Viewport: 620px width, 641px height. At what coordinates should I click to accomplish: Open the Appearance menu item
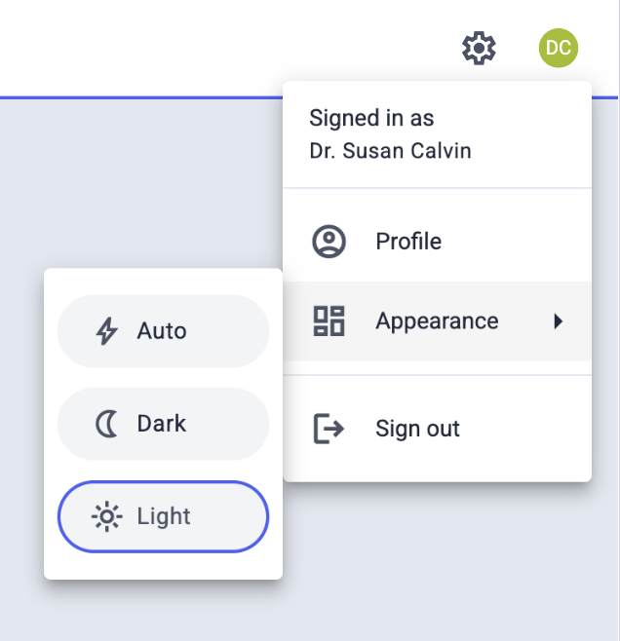click(437, 320)
